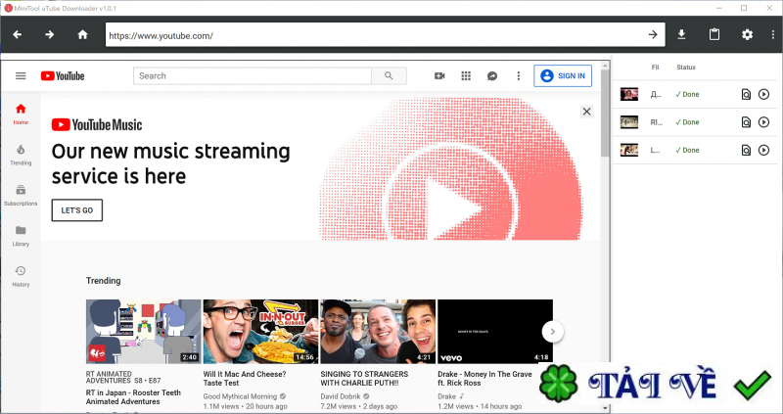Open the settings gear icon
Image resolution: width=783 pixels, height=414 pixels.
pos(747,35)
